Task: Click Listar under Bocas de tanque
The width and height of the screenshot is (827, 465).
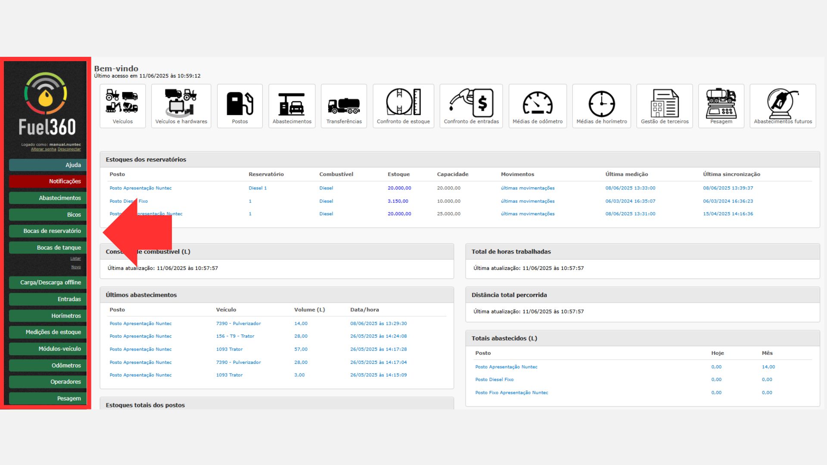Action: [75, 258]
